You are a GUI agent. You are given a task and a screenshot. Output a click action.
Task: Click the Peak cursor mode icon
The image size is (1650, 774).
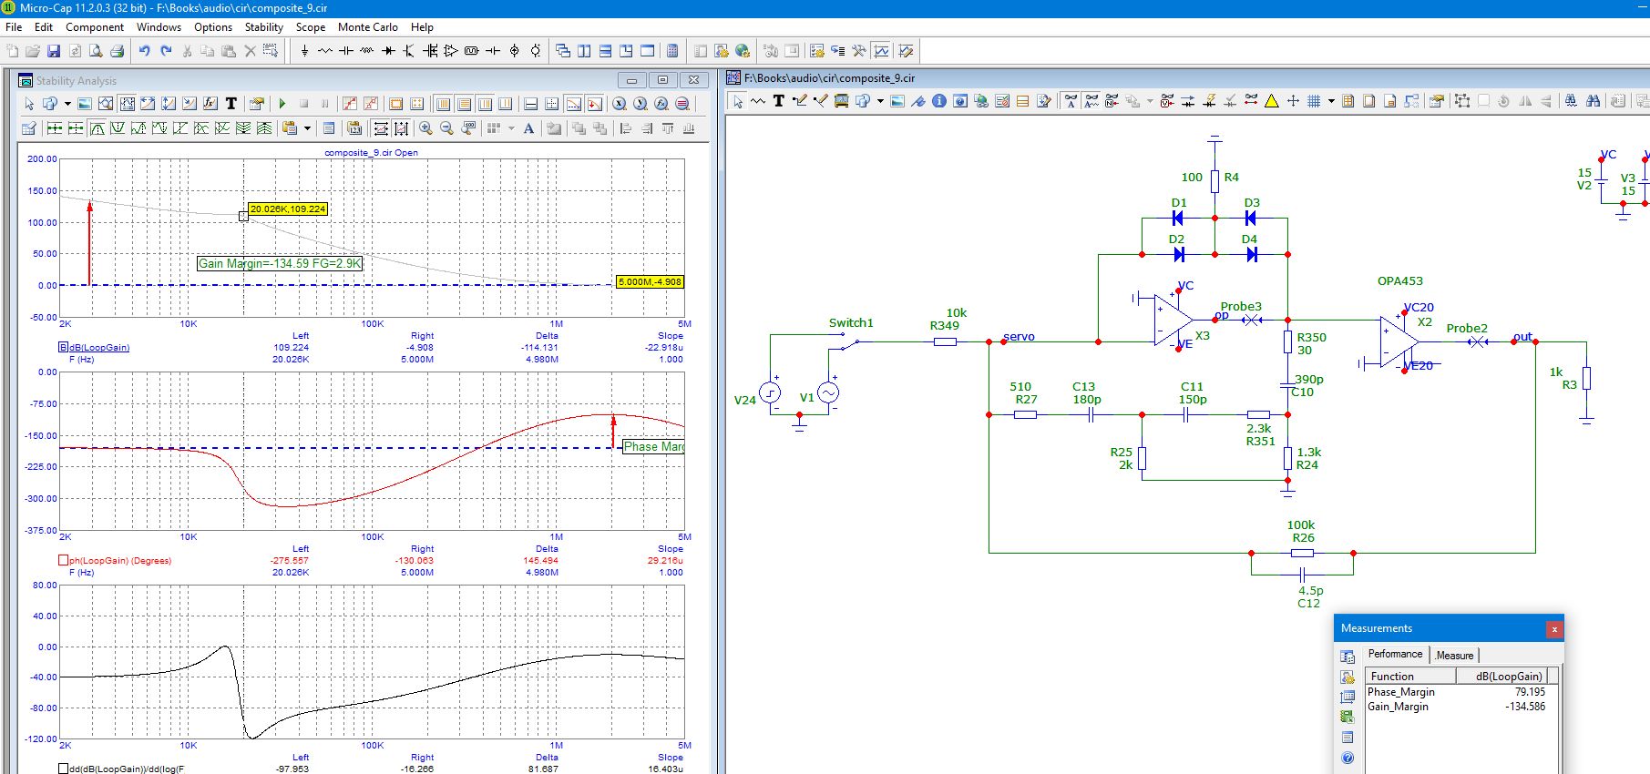pyautogui.click(x=97, y=128)
